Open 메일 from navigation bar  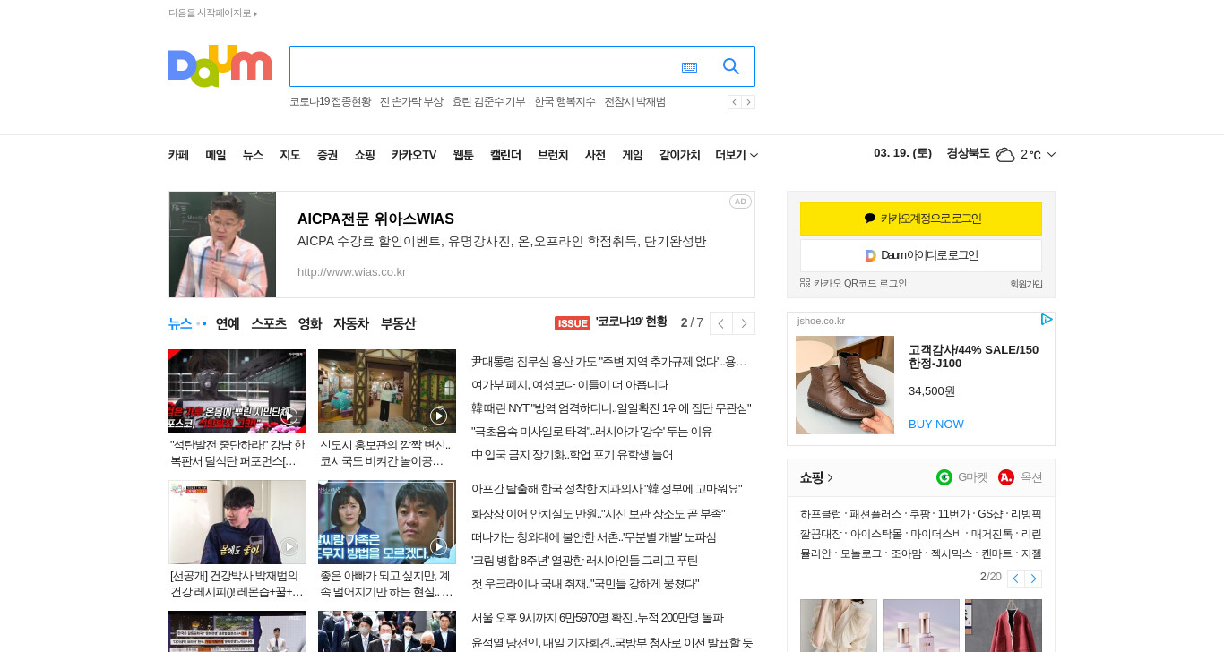tap(216, 155)
